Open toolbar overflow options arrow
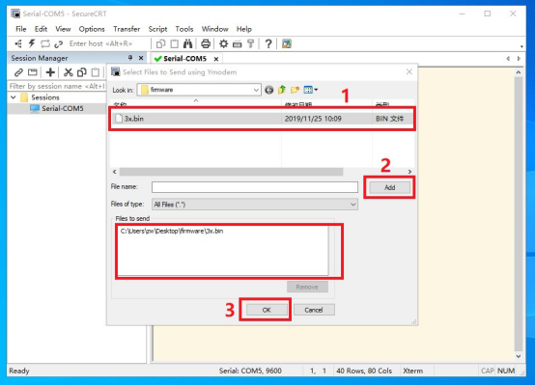This screenshot has height=385, width=535. coord(521,46)
